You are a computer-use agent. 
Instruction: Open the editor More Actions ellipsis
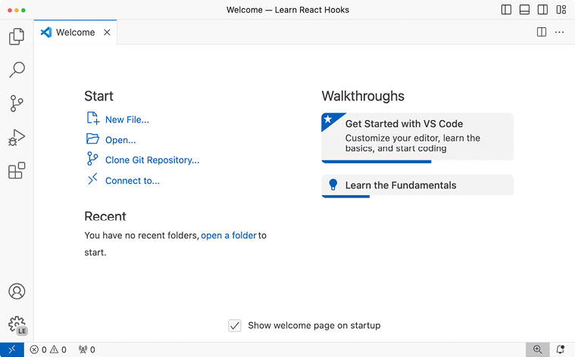pyautogui.click(x=559, y=33)
